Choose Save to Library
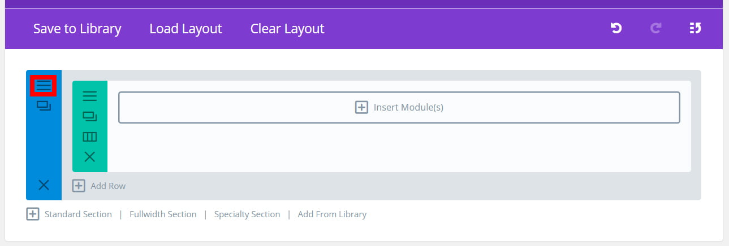 click(x=77, y=29)
